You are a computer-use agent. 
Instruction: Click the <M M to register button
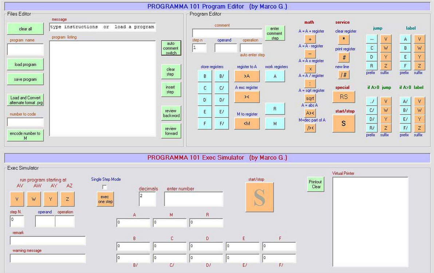[246, 124]
